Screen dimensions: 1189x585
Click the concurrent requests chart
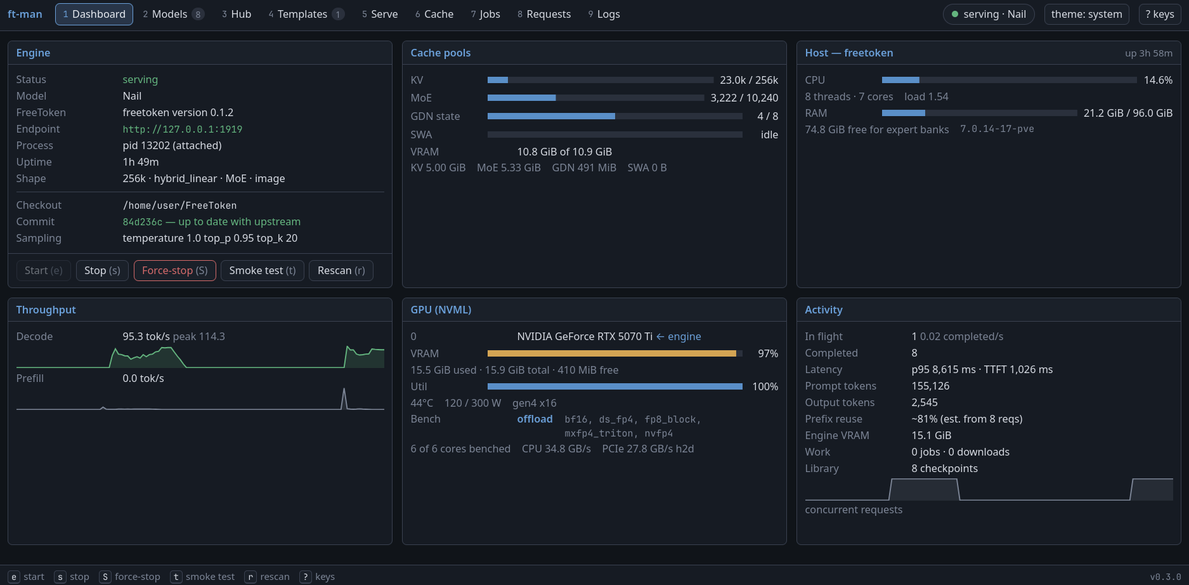[989, 489]
